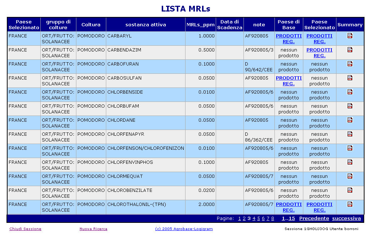Open the PDF summary for CHLORDANE row
Image resolution: width=371 pixels, height=234 pixels.
point(350,120)
